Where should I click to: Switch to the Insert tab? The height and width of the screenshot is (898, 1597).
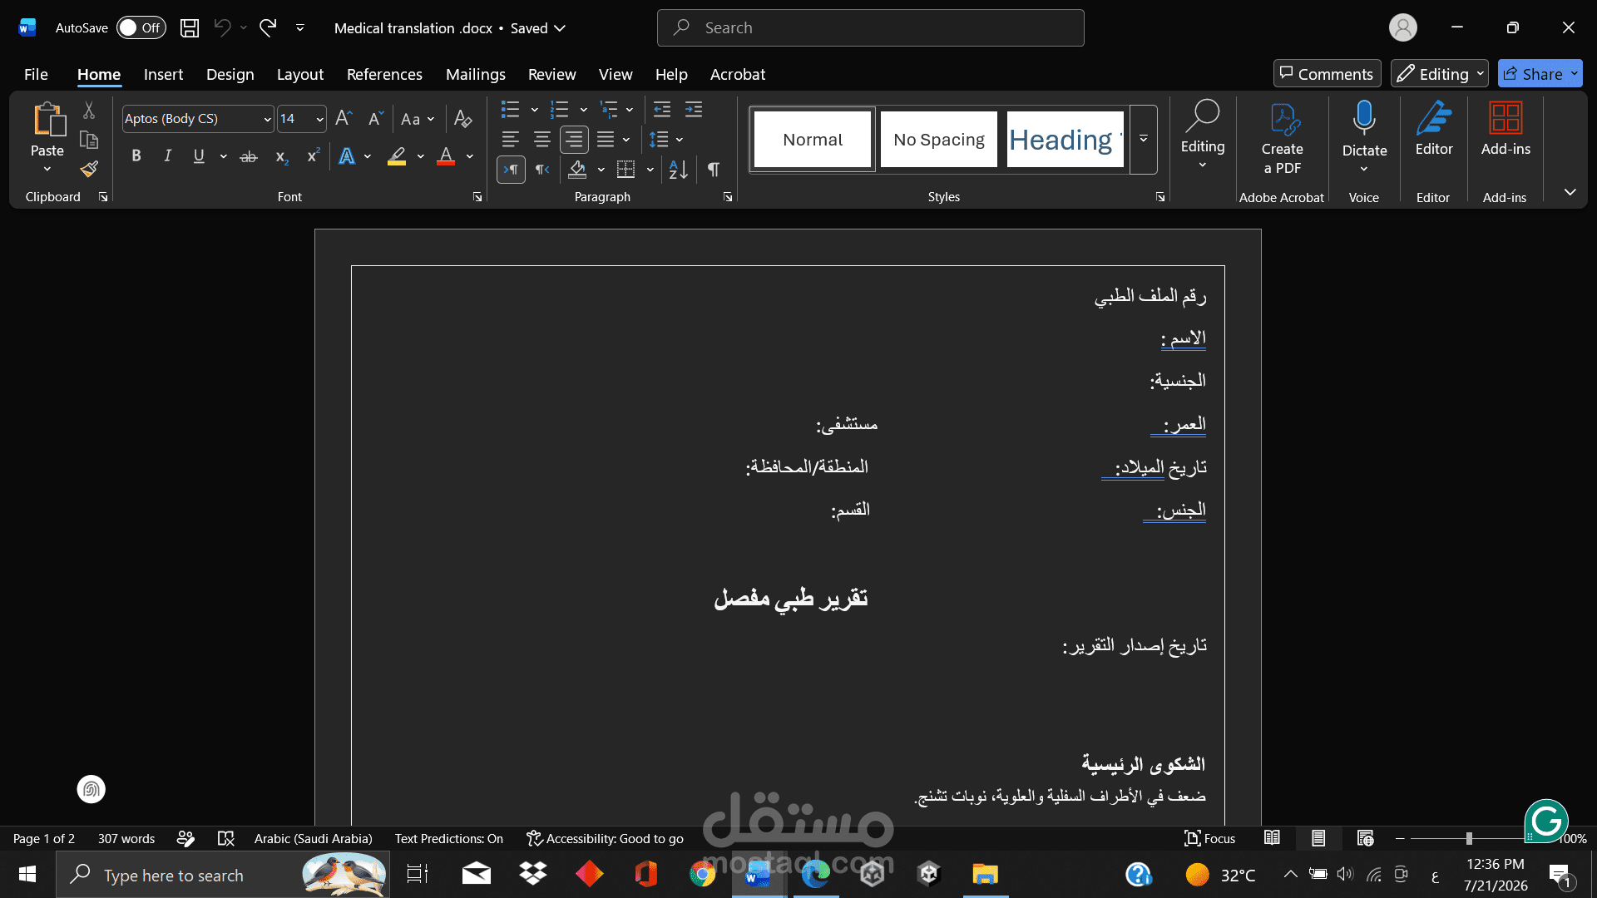click(x=163, y=74)
